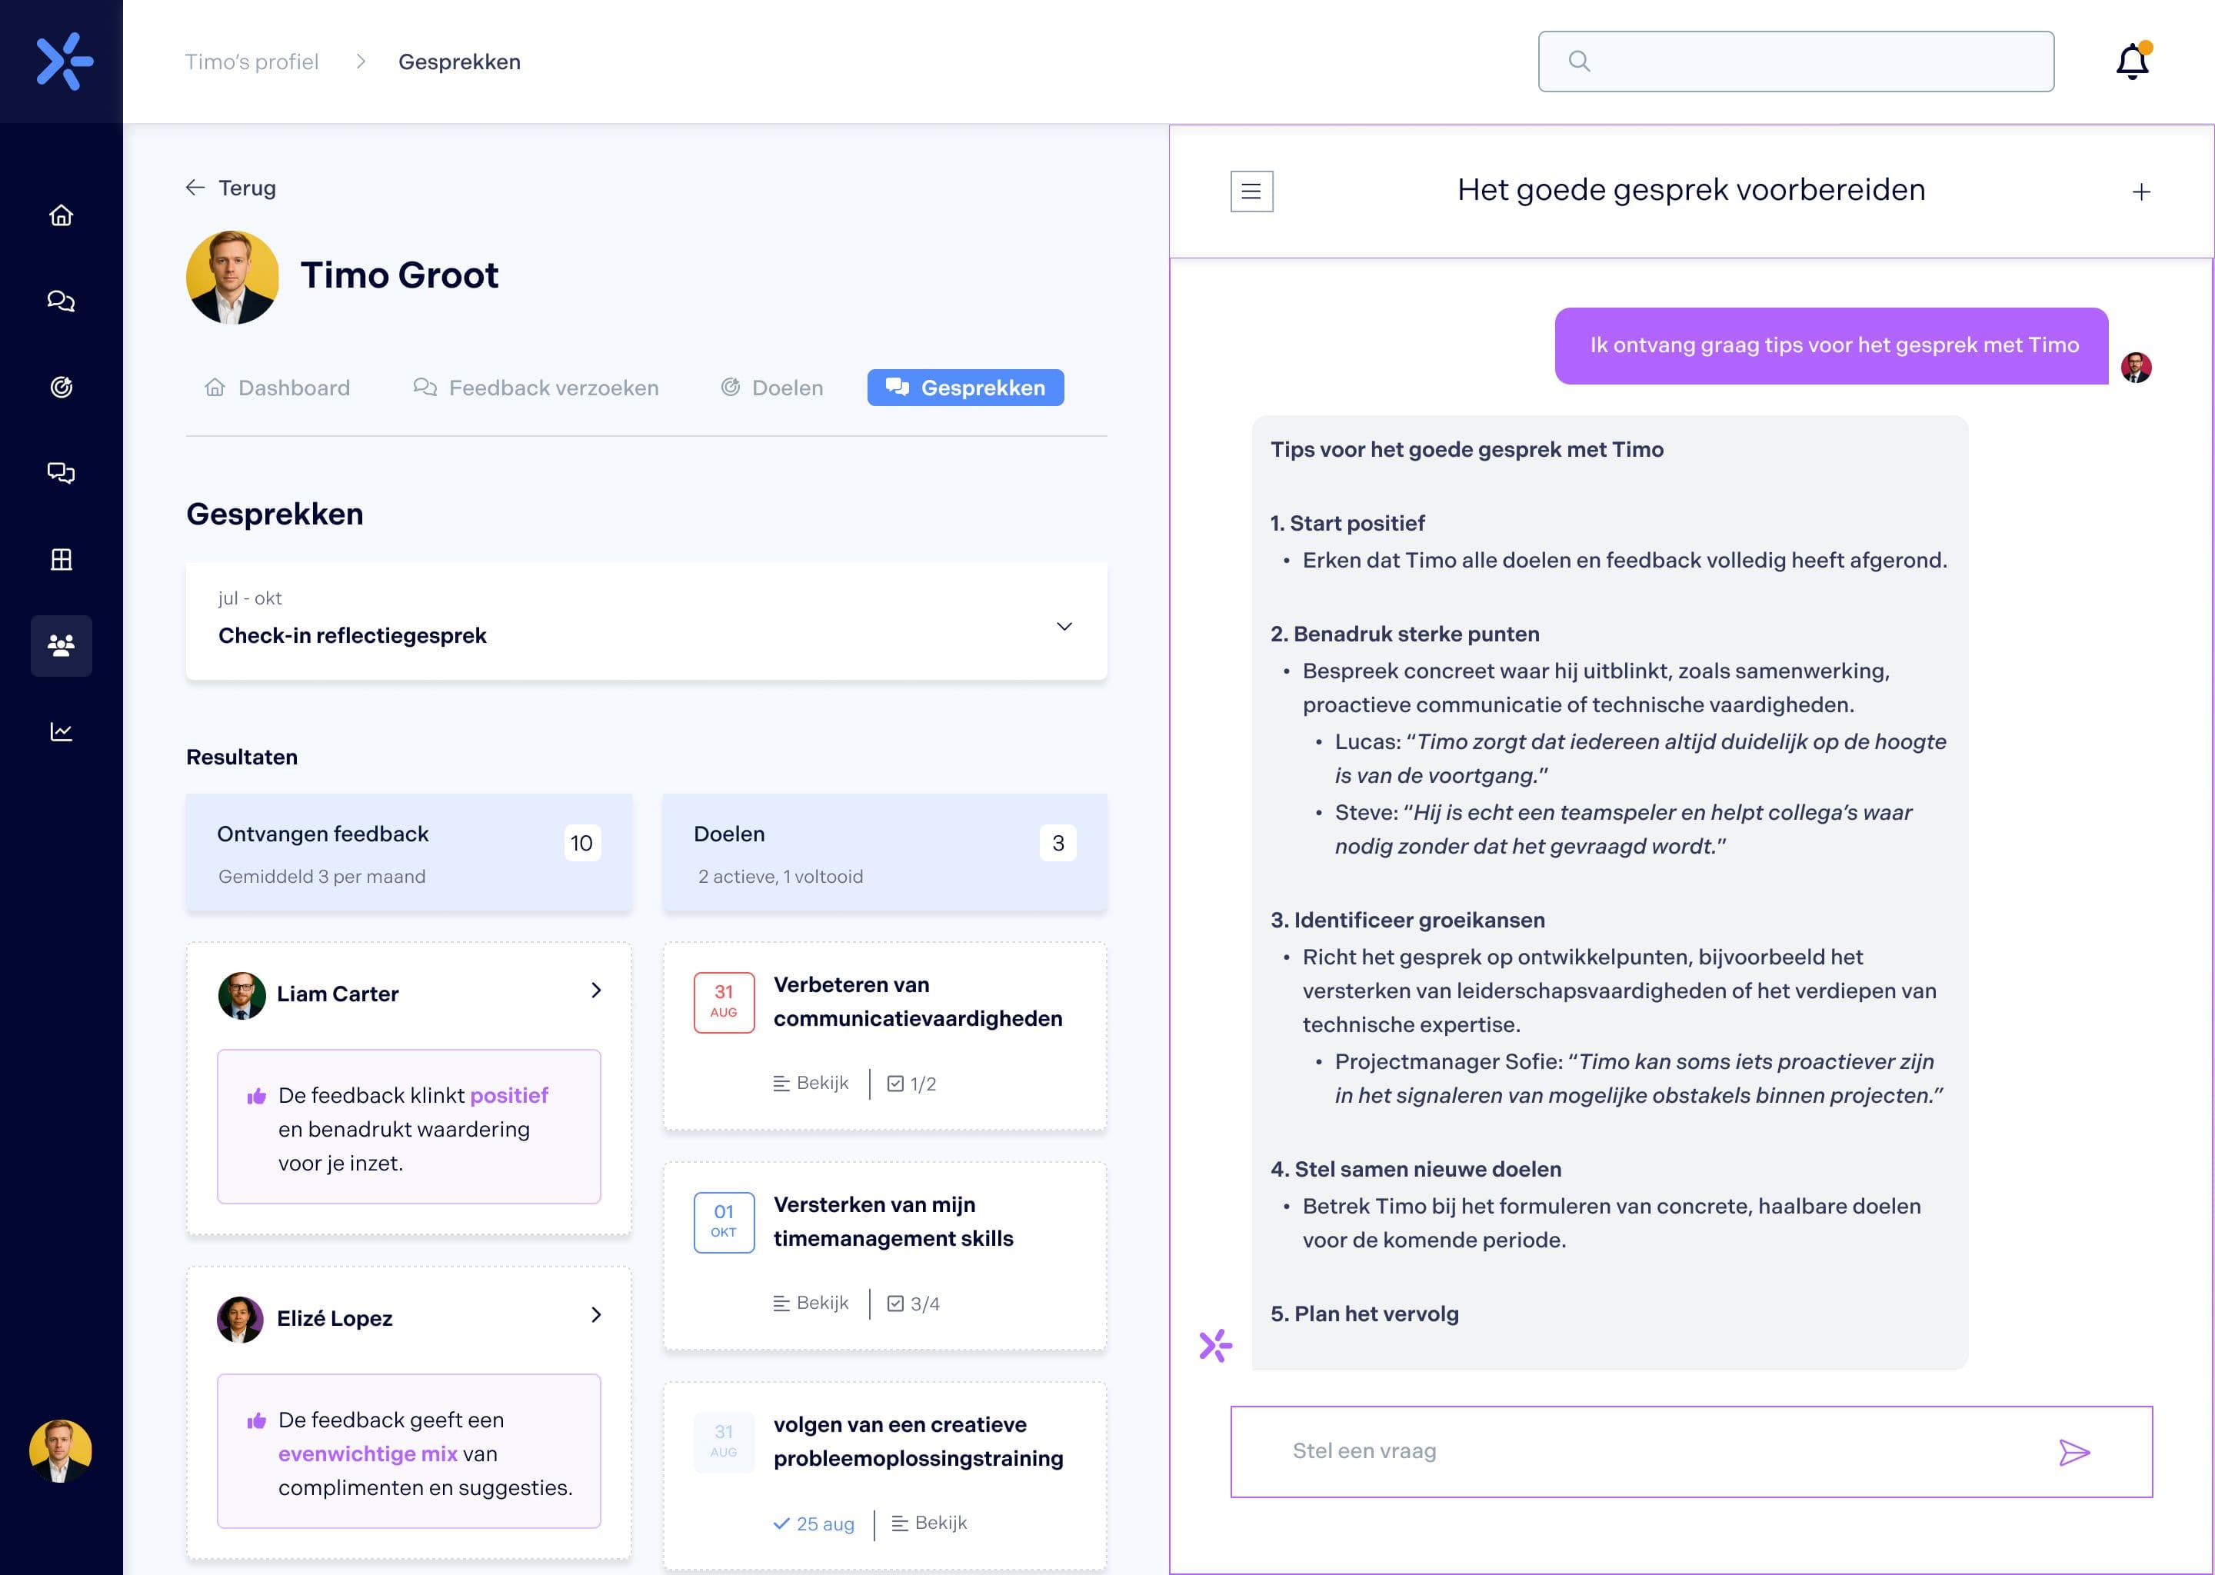Viewport: 2215px width, 1575px height.
Task: Toggle the 3/4 checklist on timemanagement goal
Action: [x=914, y=1304]
